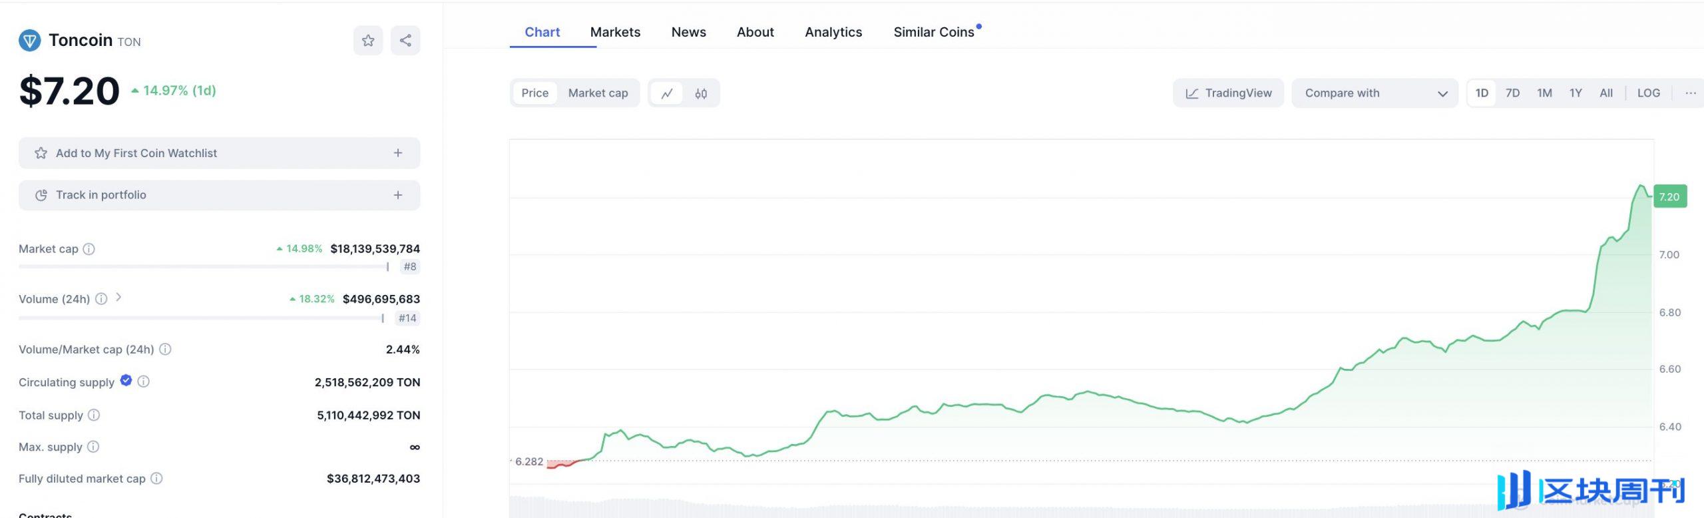The image size is (1704, 518).
Task: Open more chart options ellipsis
Action: pos(1690,93)
